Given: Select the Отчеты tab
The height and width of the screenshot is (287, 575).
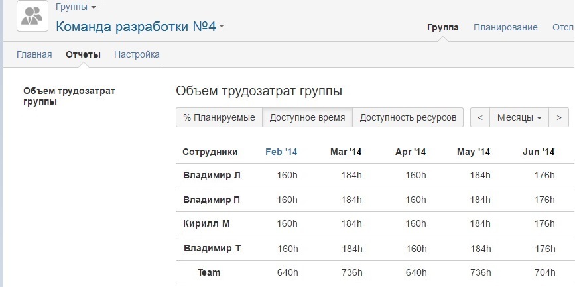Looking at the screenshot, I should (x=83, y=54).
